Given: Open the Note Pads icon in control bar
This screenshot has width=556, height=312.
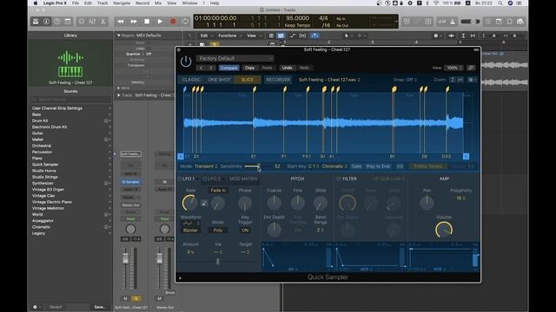Looking at the screenshot, I should coord(499,22).
